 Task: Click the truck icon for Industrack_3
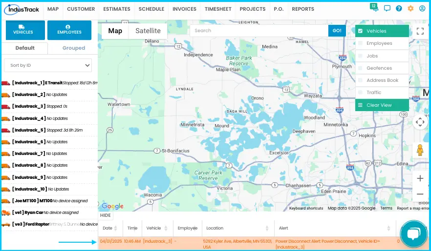[x=6, y=107]
